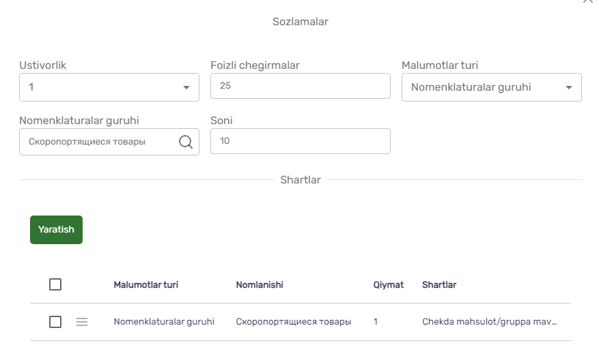This screenshot has width=599, height=356.
Task: Open the Ustivorlik dropdown arrow
Action: click(186, 87)
